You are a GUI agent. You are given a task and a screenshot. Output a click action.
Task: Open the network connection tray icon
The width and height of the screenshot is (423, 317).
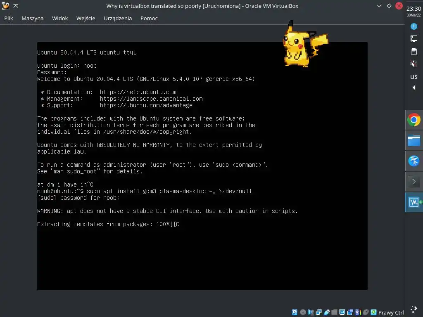click(413, 39)
